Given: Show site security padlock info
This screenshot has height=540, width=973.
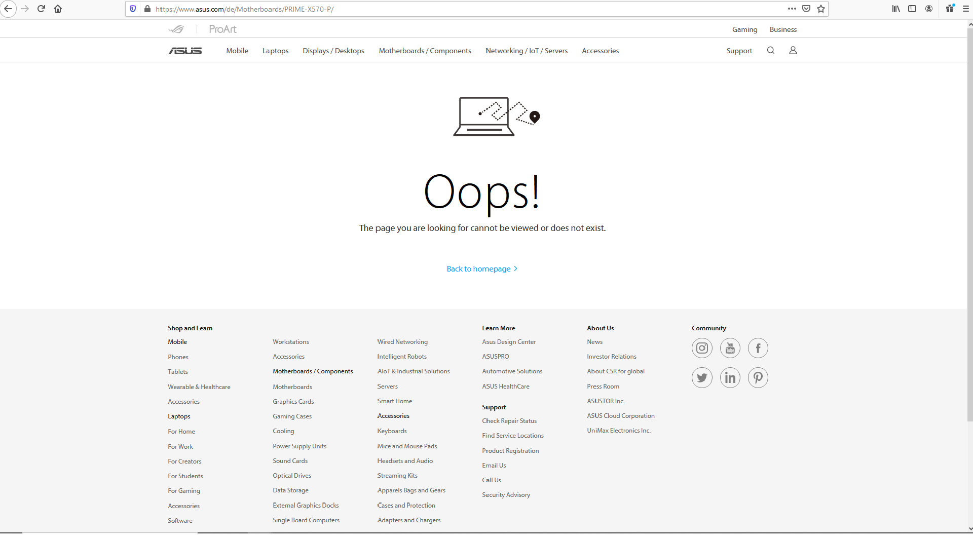Looking at the screenshot, I should point(147,9).
